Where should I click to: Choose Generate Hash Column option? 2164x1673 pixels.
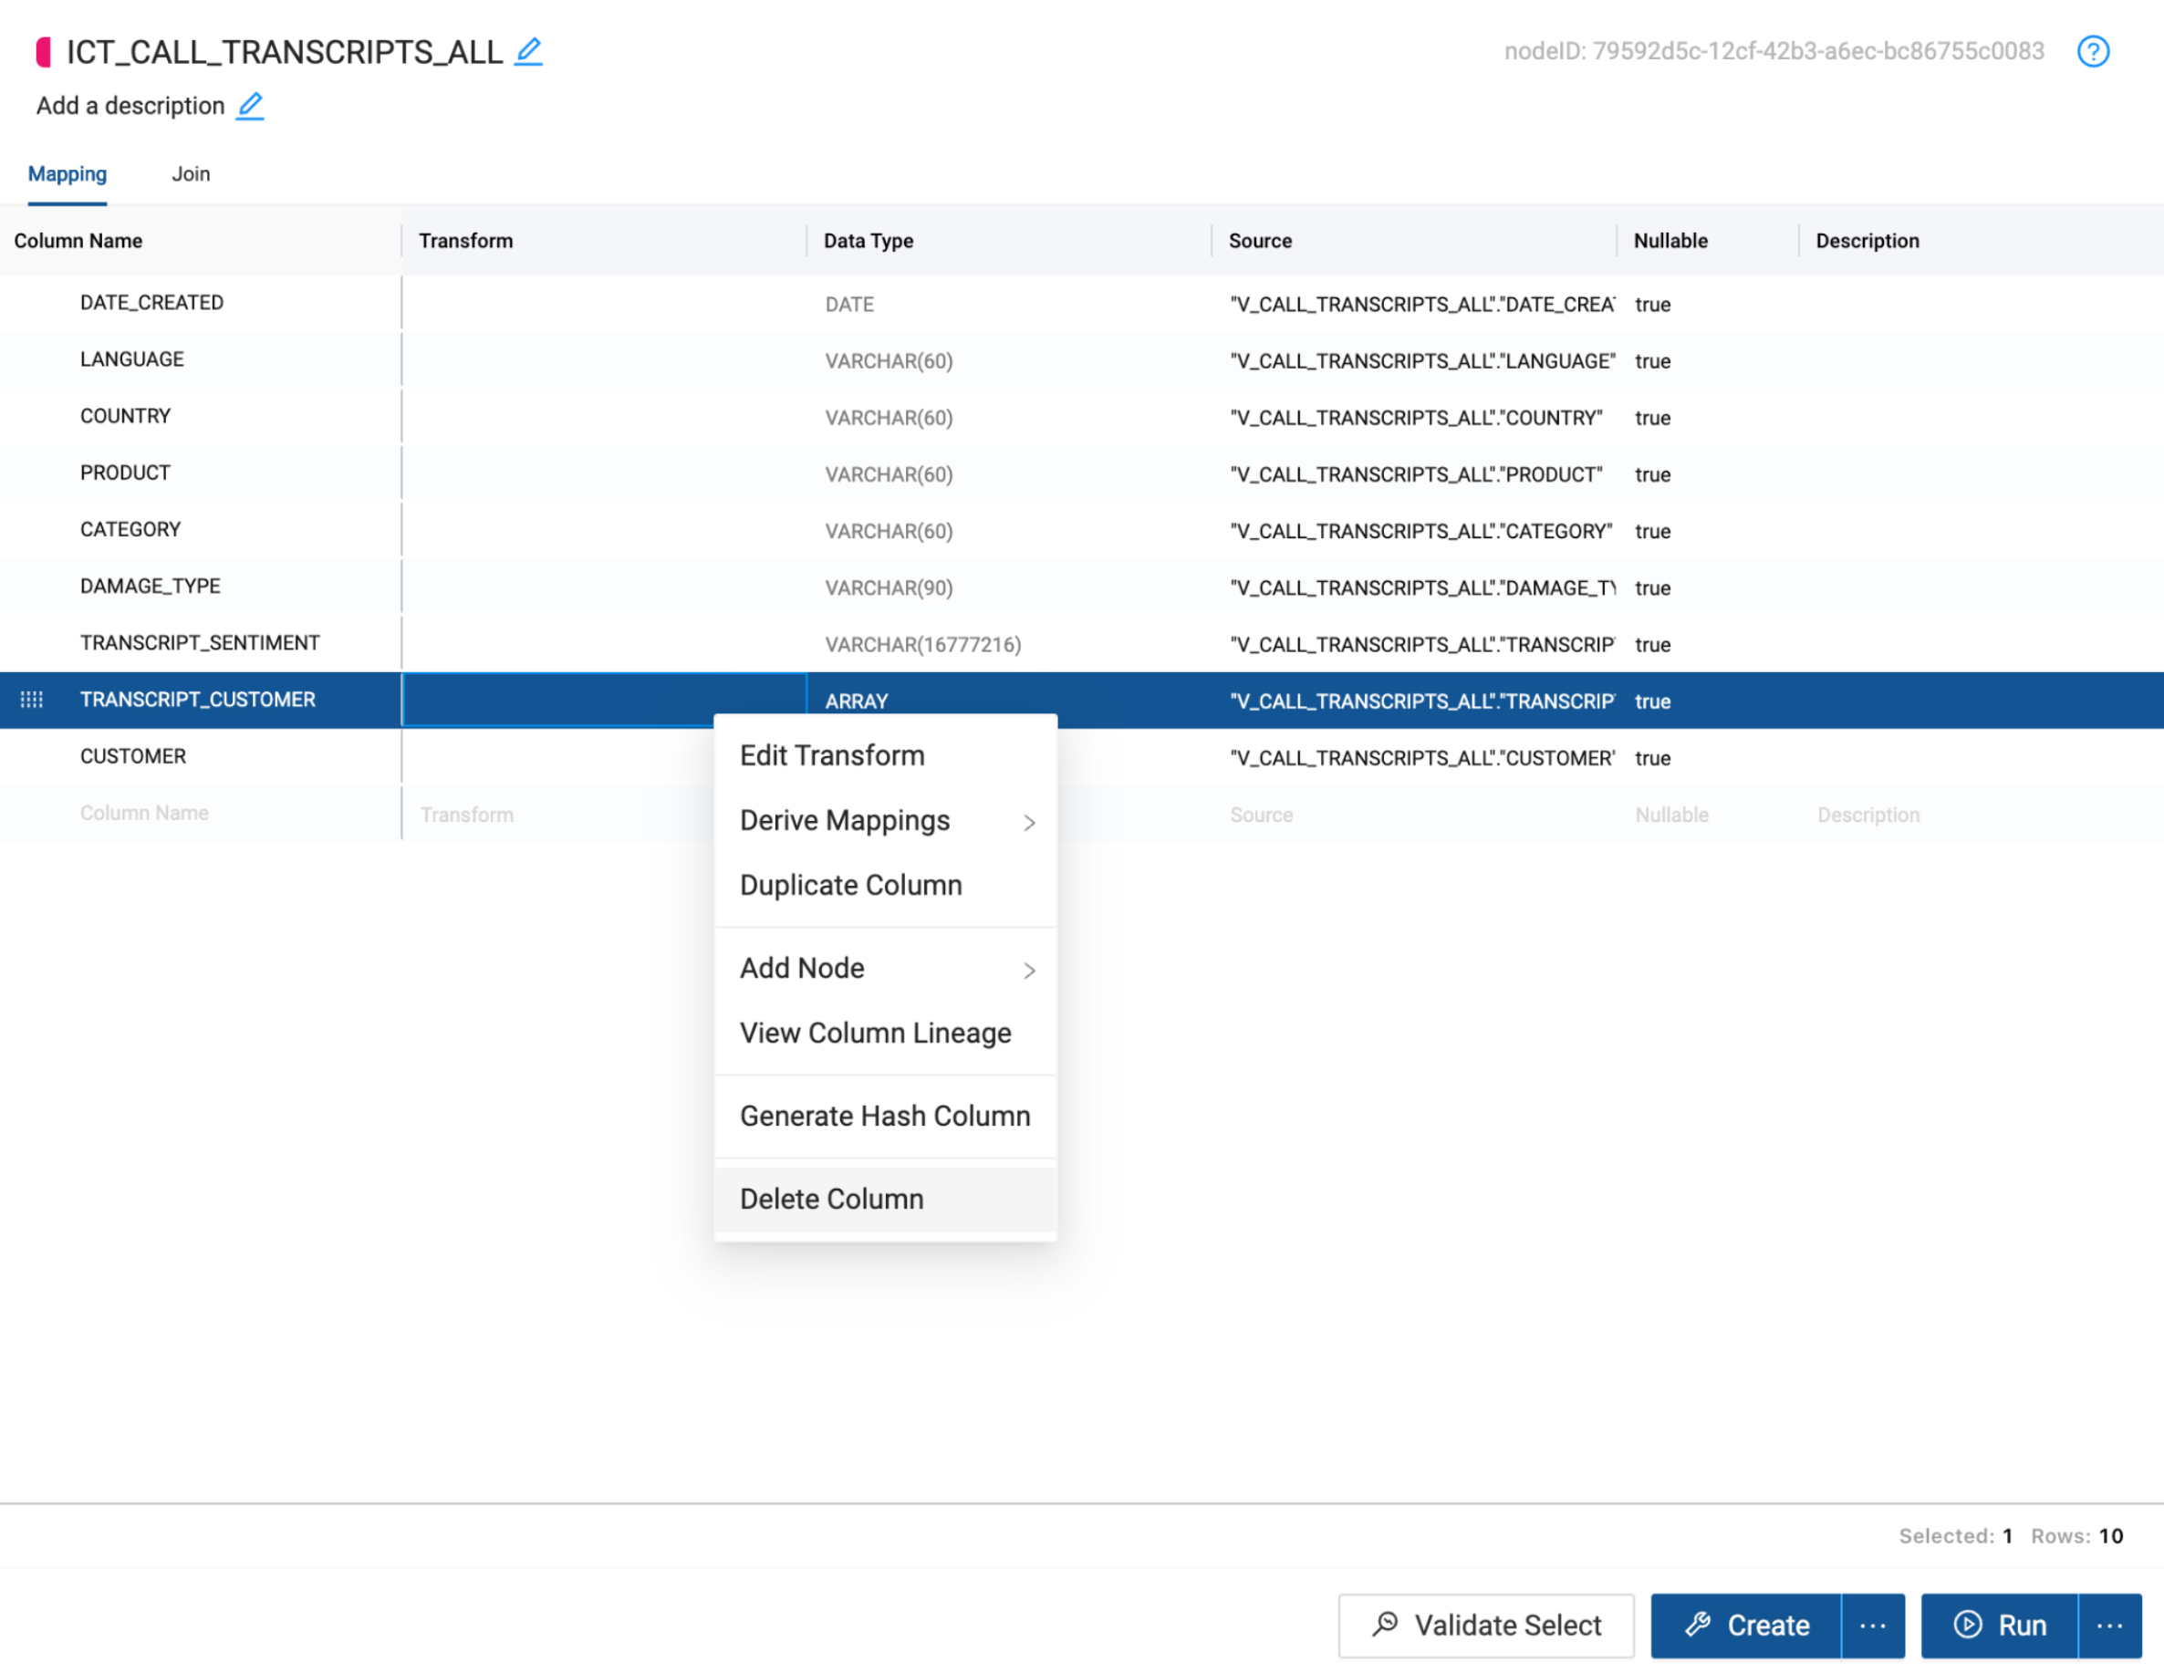[x=884, y=1116]
